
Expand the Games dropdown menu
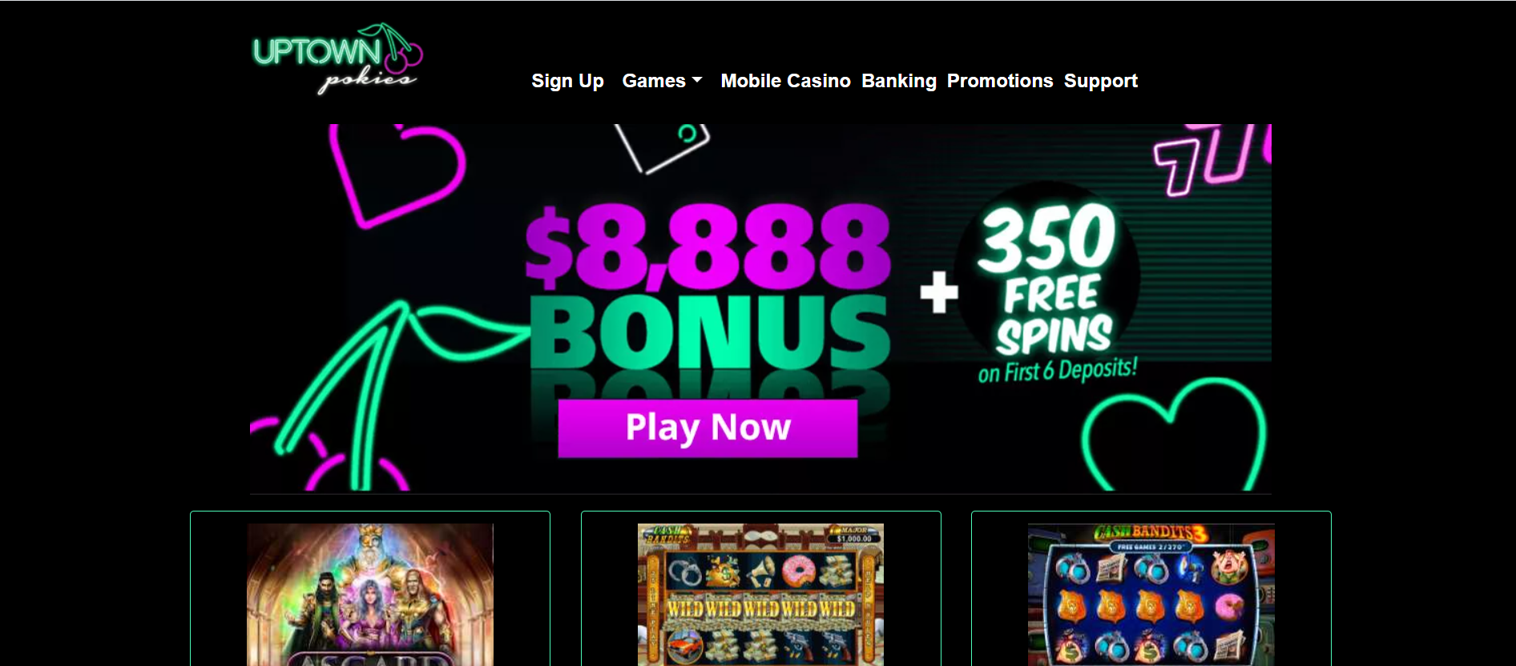[x=662, y=81]
